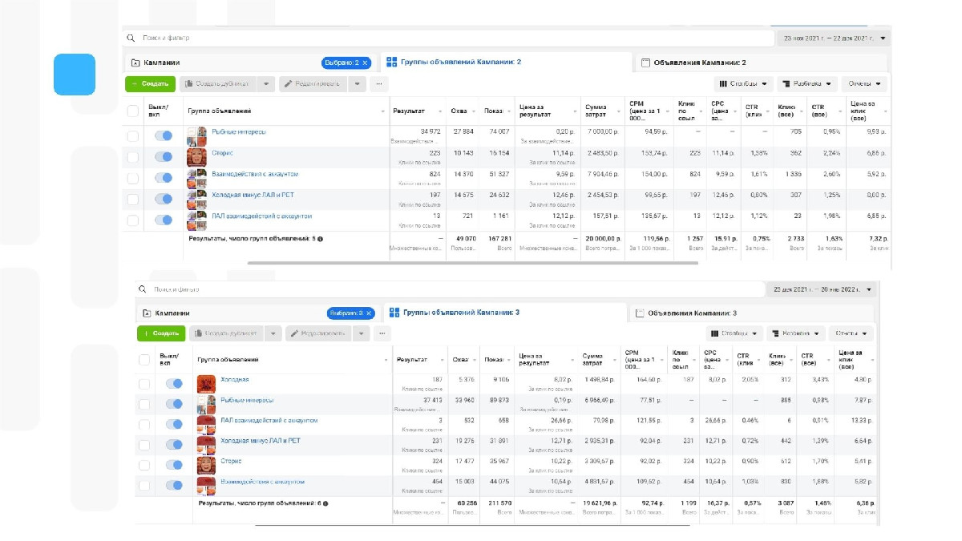
Task: Tick the select-all header checkbox in the upper table
Action: 133,111
